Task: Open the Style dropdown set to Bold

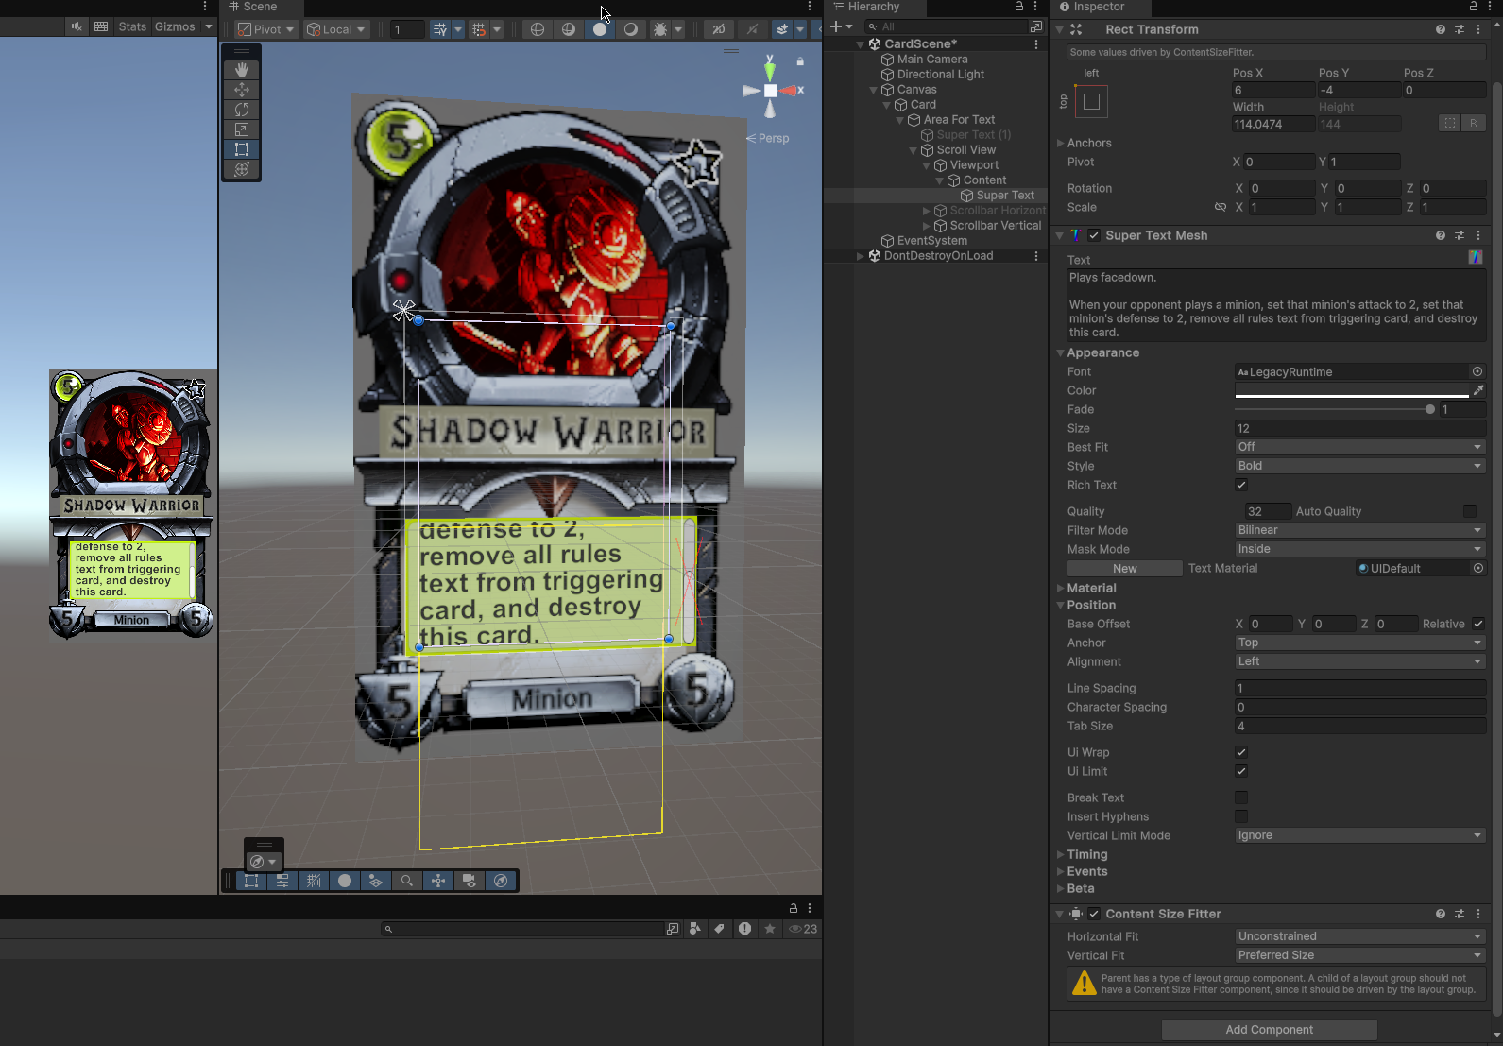Action: pos(1359,466)
